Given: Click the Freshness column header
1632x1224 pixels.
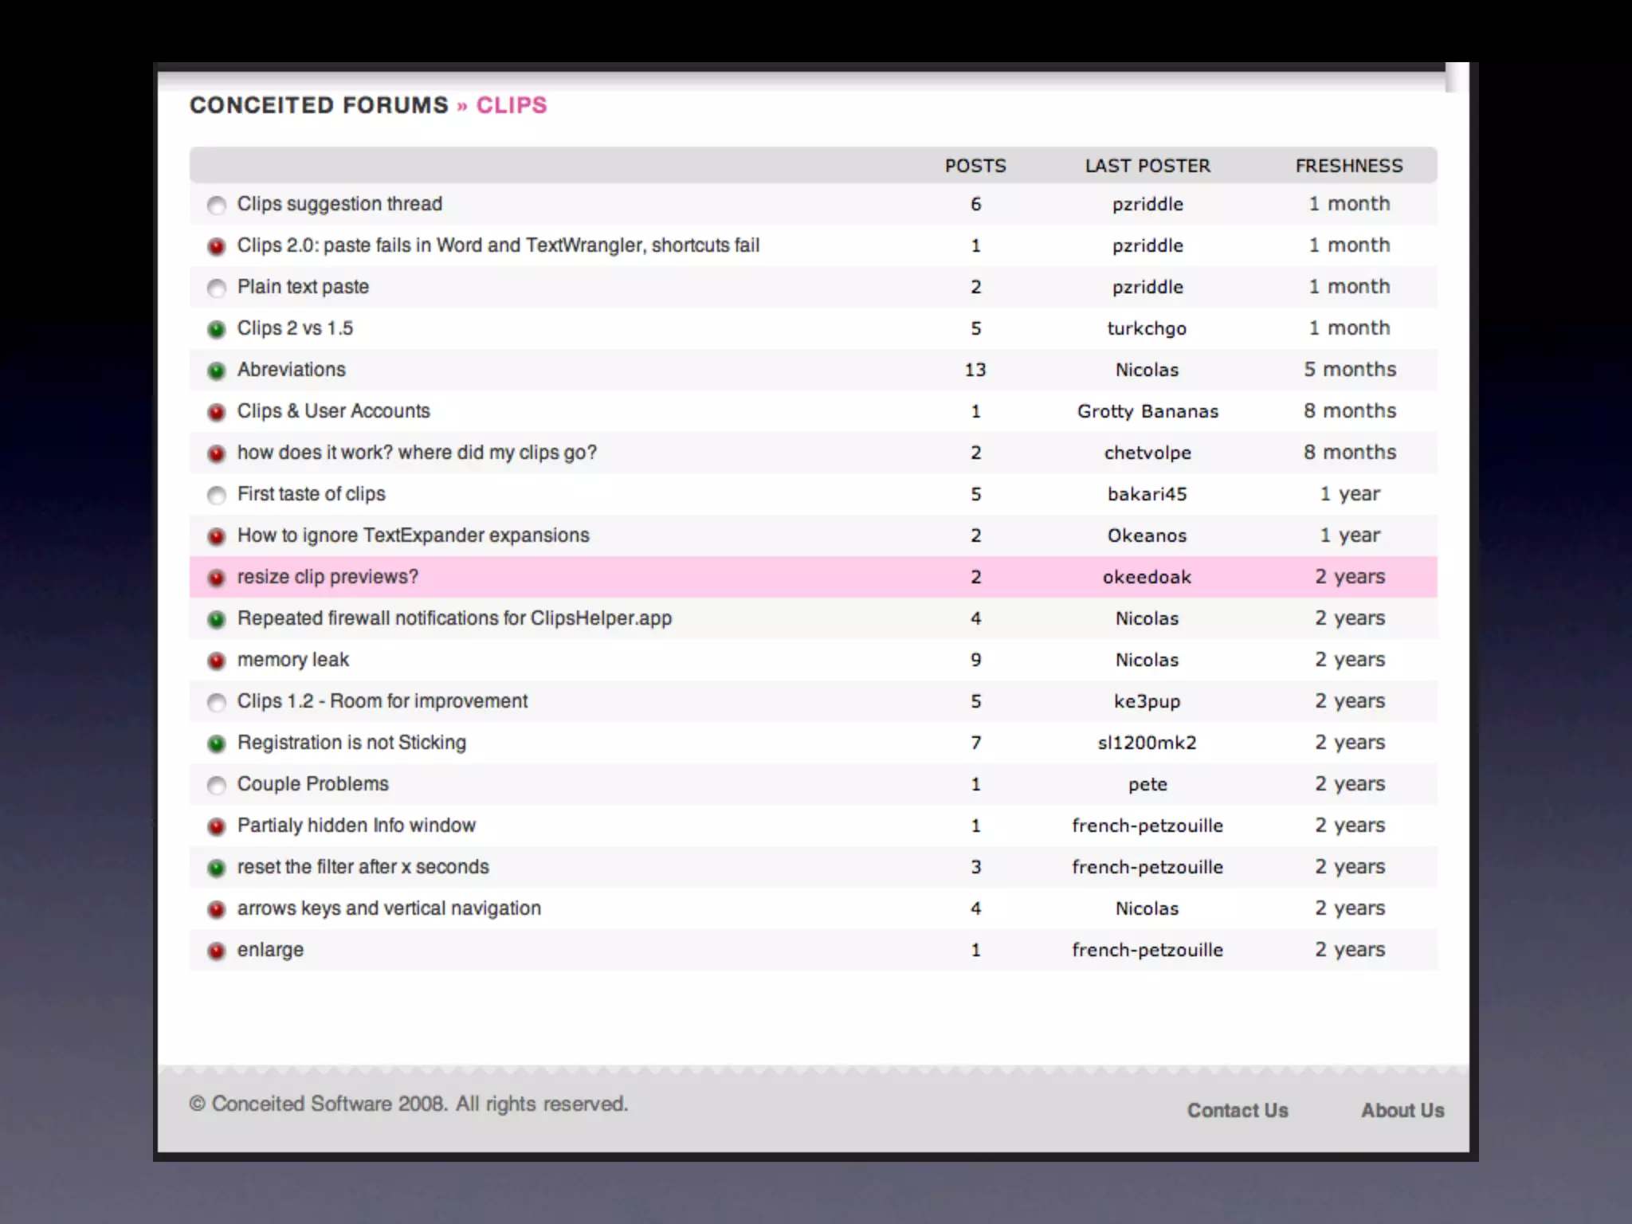Looking at the screenshot, I should tap(1348, 166).
